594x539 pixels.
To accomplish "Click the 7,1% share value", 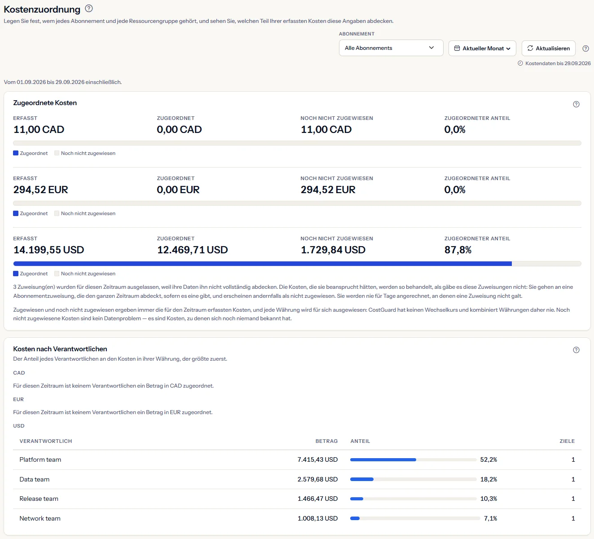I will coord(490,518).
